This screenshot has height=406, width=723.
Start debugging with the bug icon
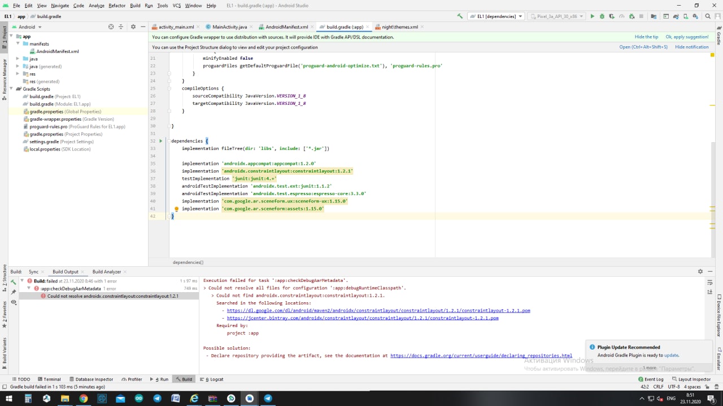coord(602,16)
